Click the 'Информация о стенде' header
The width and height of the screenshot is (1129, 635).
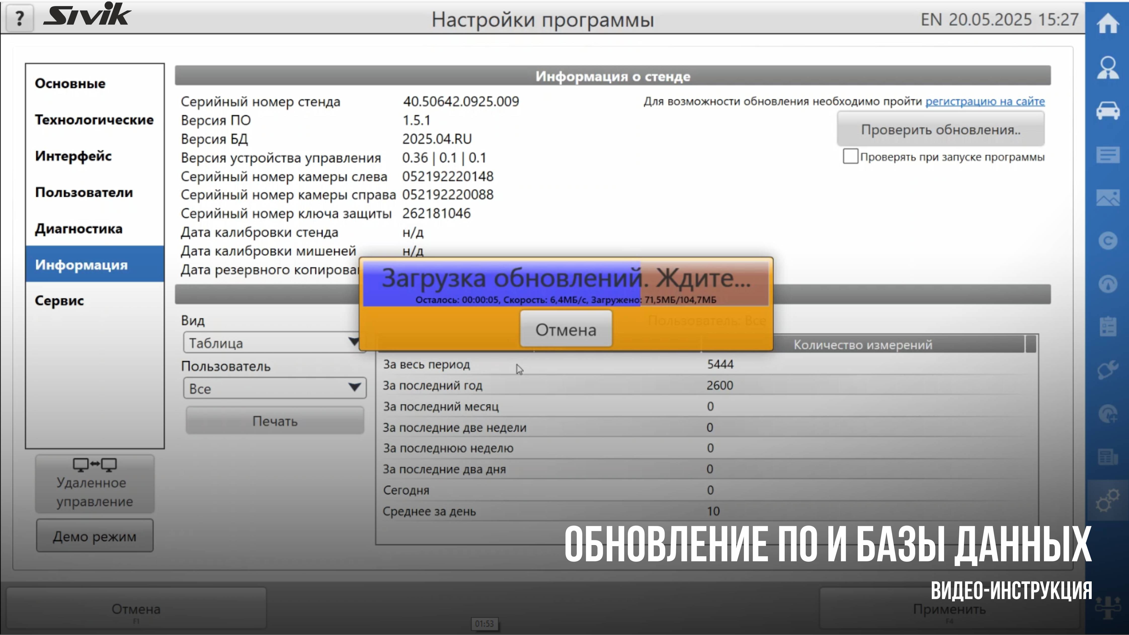(613, 76)
